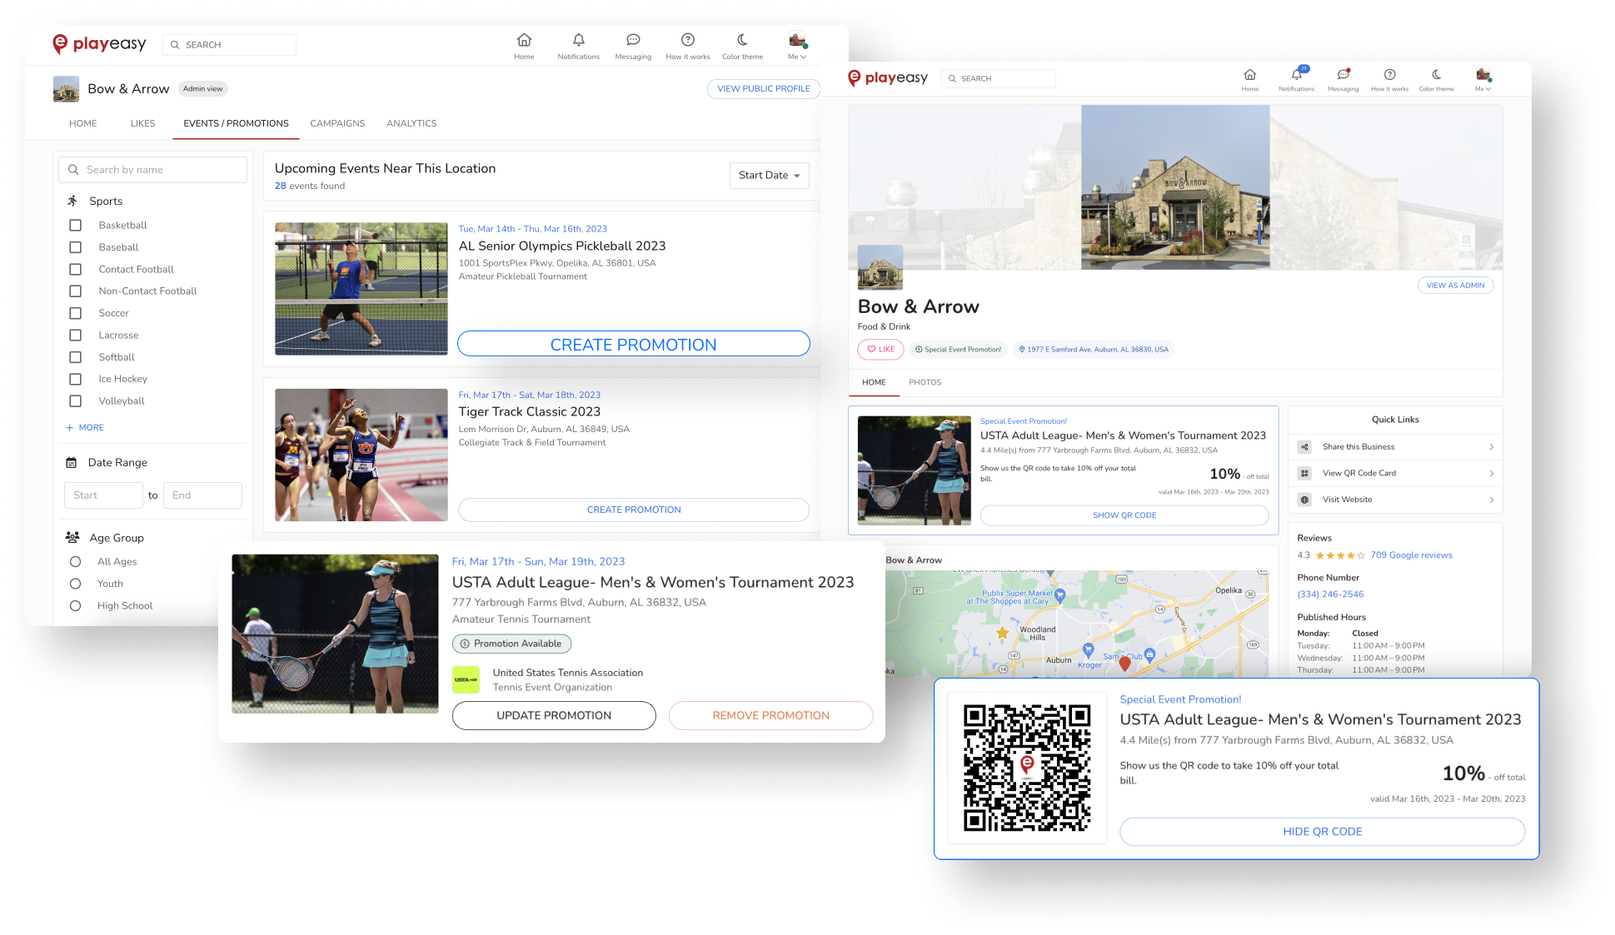The image size is (1615, 935).
Task: Switch to CAMPAIGNS tab
Action: [x=337, y=123]
